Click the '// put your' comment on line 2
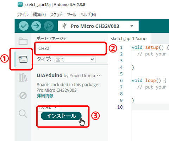 pyautogui.click(x=152, y=54)
